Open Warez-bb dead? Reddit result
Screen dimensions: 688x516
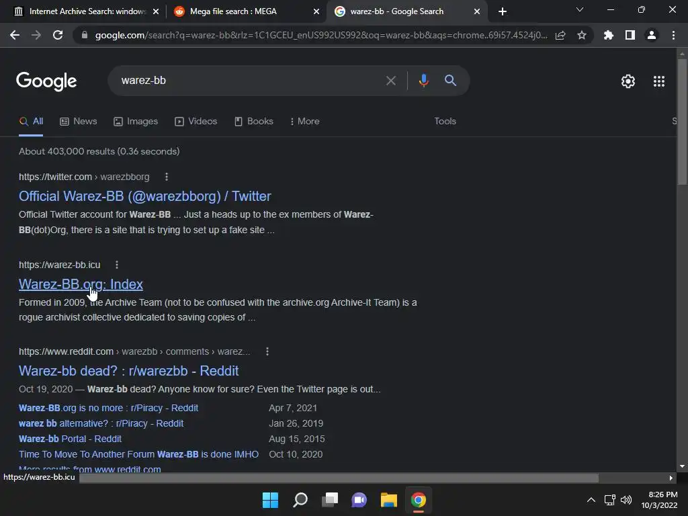[128, 371]
